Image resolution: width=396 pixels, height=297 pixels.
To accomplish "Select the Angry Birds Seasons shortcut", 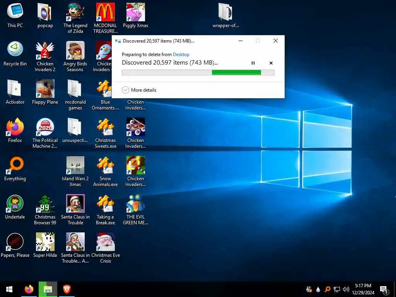I will tap(75, 56).
